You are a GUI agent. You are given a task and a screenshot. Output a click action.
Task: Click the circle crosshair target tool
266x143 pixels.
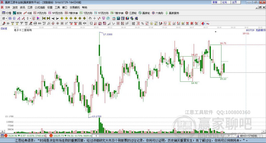pos(53,24)
